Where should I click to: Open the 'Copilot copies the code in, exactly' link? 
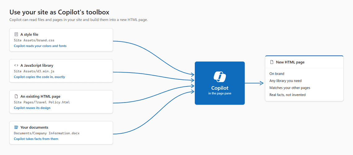tap(39, 77)
